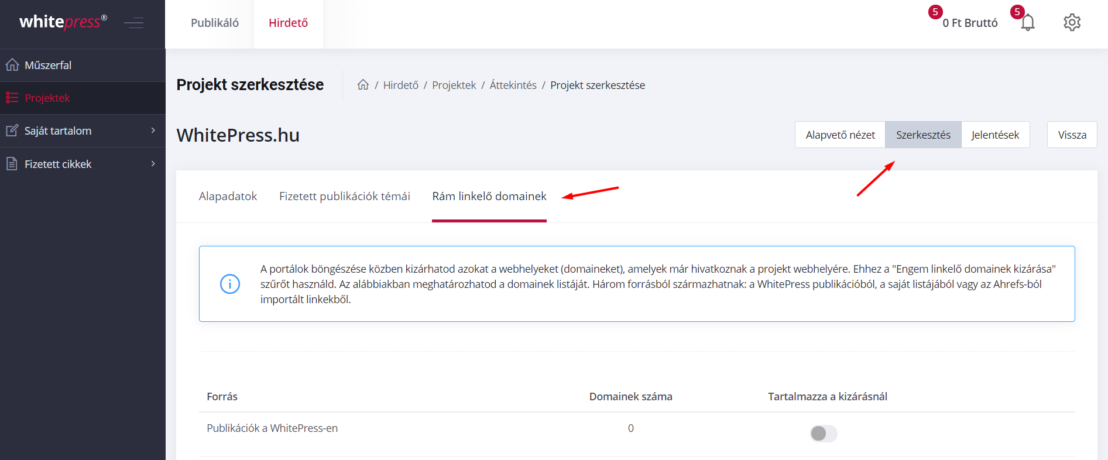Open the Fizetett publikációk témái tab
This screenshot has width=1108, height=460.
345,196
